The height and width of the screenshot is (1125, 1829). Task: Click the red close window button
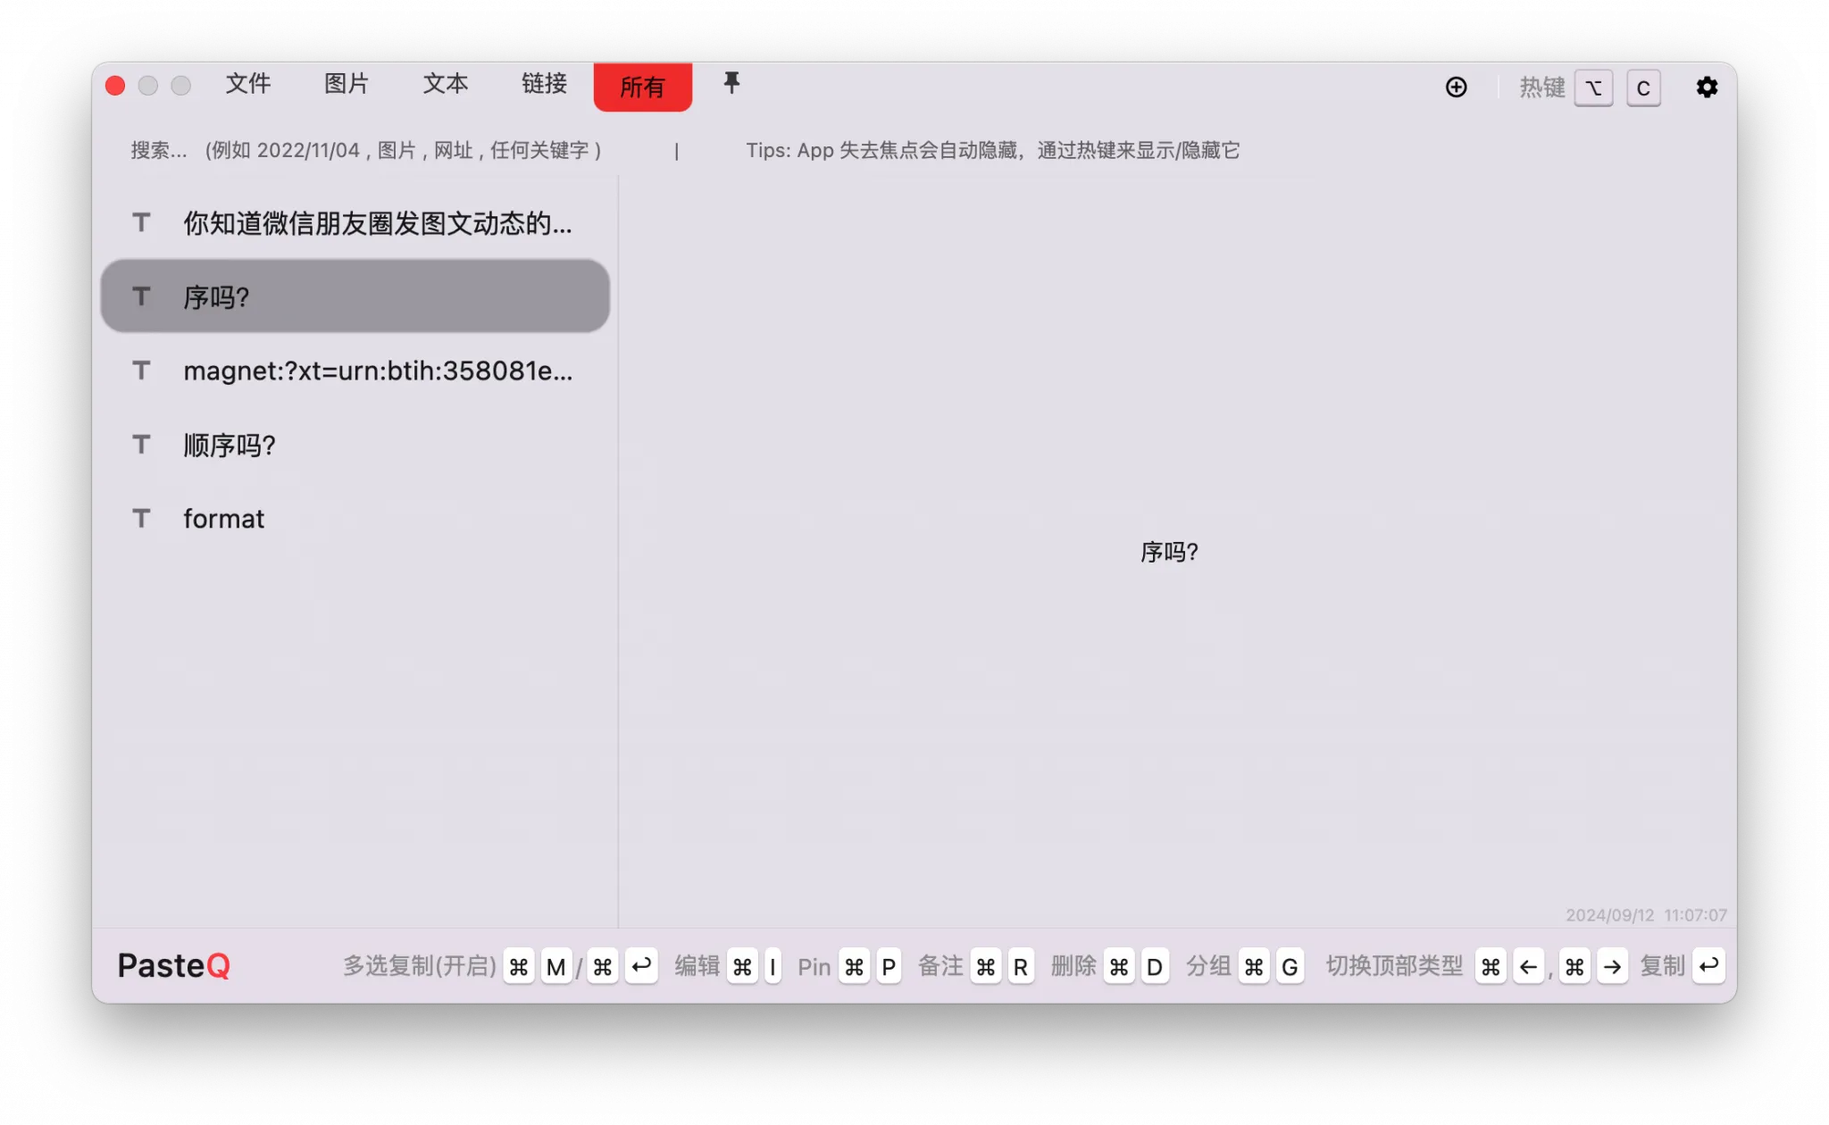(115, 86)
